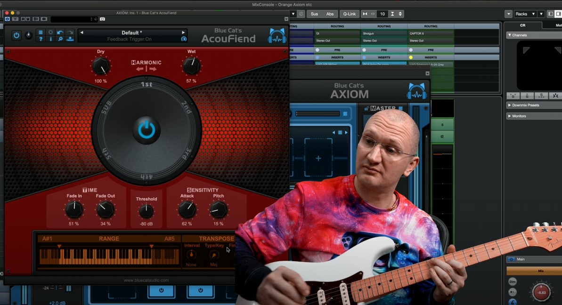Select the SUB harmonic on the speaker
The image size is (562, 305).
(x=106, y=107)
